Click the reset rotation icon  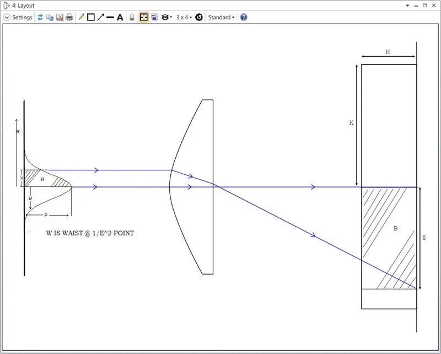(x=199, y=17)
